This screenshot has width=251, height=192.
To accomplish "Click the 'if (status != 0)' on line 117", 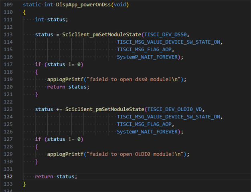I will (59, 64).
